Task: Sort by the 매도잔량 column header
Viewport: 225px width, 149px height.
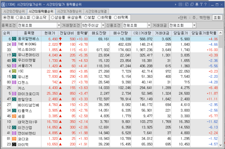Action: point(99,33)
